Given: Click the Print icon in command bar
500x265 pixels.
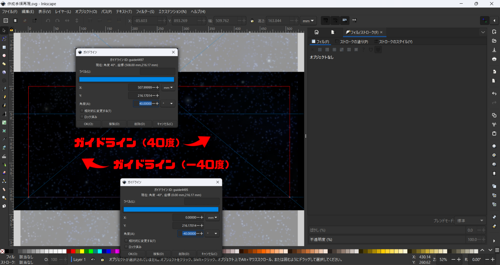Looking at the screenshot, I should coord(494,59).
